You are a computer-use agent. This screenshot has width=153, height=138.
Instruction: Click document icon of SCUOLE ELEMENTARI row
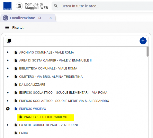coord(16,93)
